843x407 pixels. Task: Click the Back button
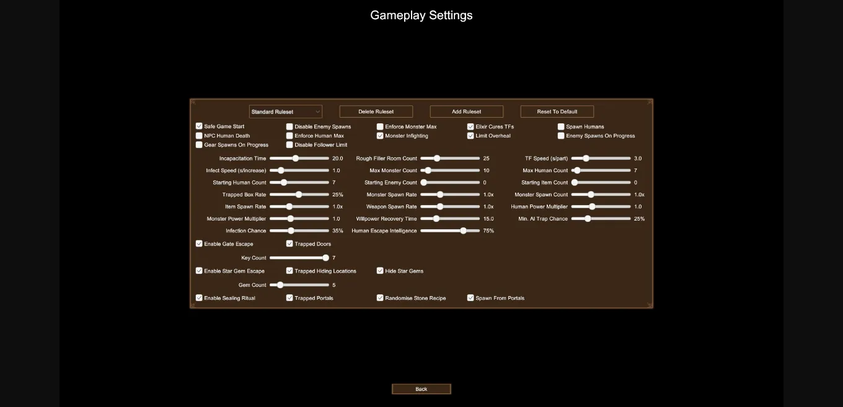click(x=421, y=388)
